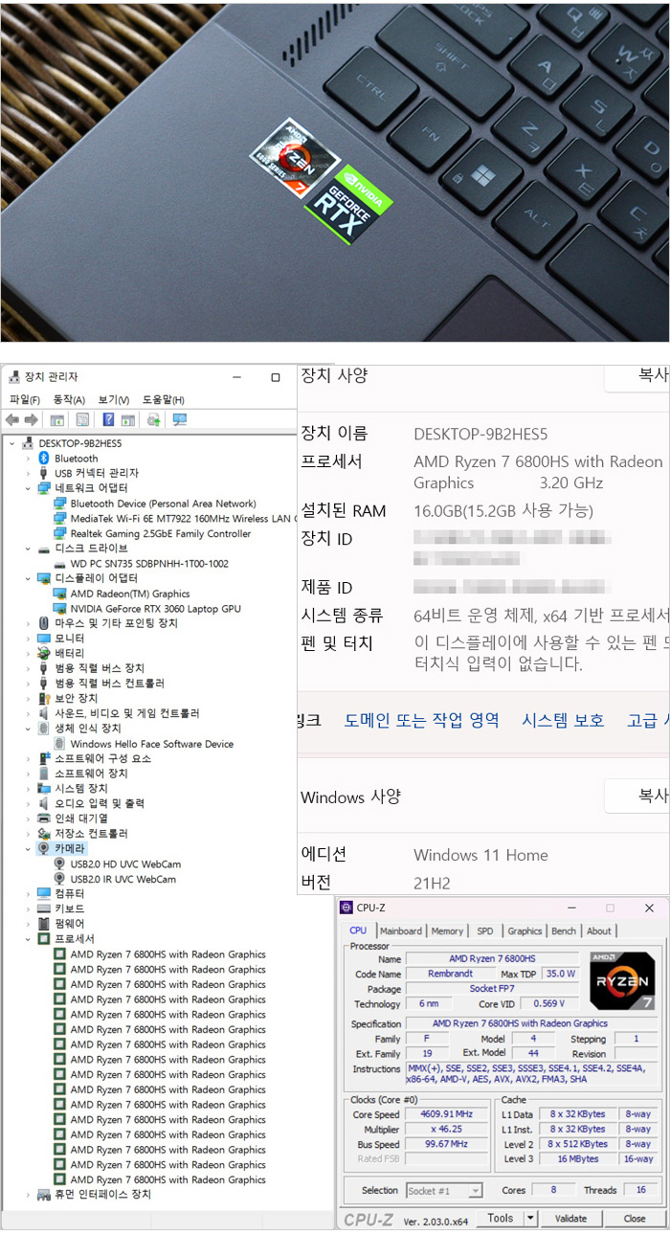Click the WD PC SN735 disk drive icon
Image resolution: width=670 pixels, height=1234 pixels.
[x=59, y=564]
